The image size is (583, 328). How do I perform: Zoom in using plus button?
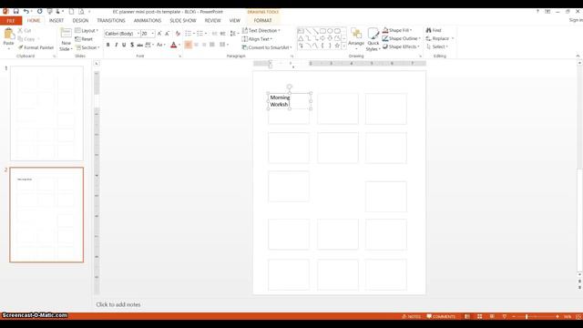point(557,316)
